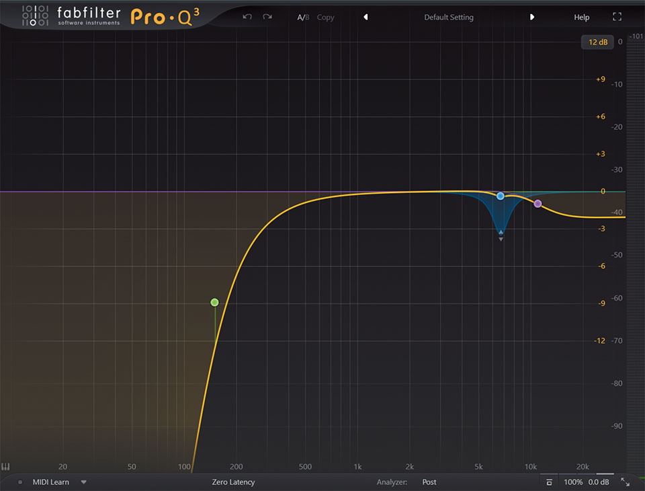This screenshot has width=645, height=491.
Task: Copy current state with Copy button
Action: [x=325, y=17]
